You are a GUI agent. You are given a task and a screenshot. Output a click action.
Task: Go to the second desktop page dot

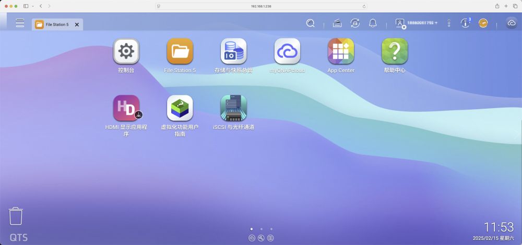pyautogui.click(x=262, y=229)
